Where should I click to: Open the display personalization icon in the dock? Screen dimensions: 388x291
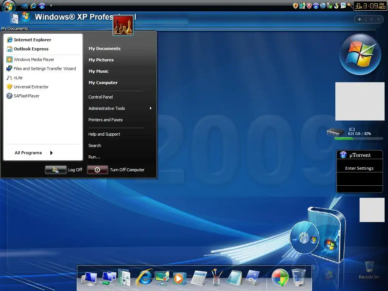click(162, 278)
